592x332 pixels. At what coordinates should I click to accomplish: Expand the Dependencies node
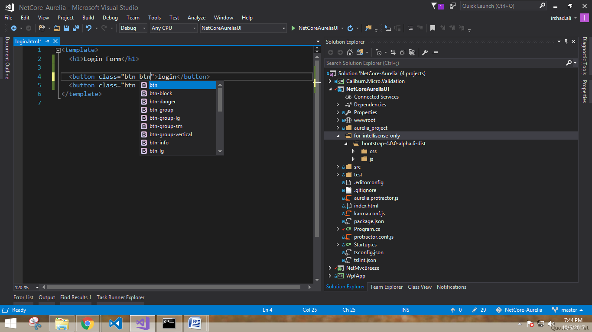pos(338,105)
